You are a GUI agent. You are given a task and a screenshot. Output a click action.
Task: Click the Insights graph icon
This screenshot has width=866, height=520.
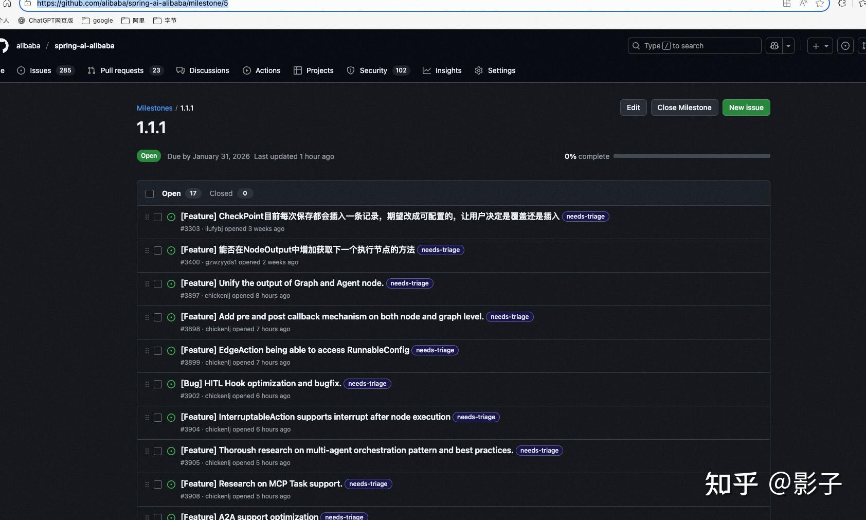point(427,70)
